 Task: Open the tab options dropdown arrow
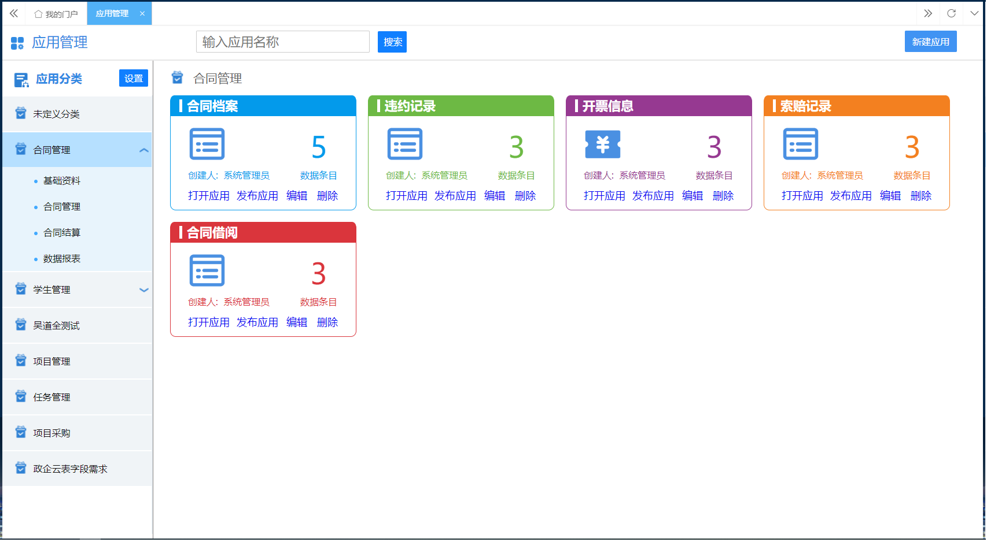point(974,13)
